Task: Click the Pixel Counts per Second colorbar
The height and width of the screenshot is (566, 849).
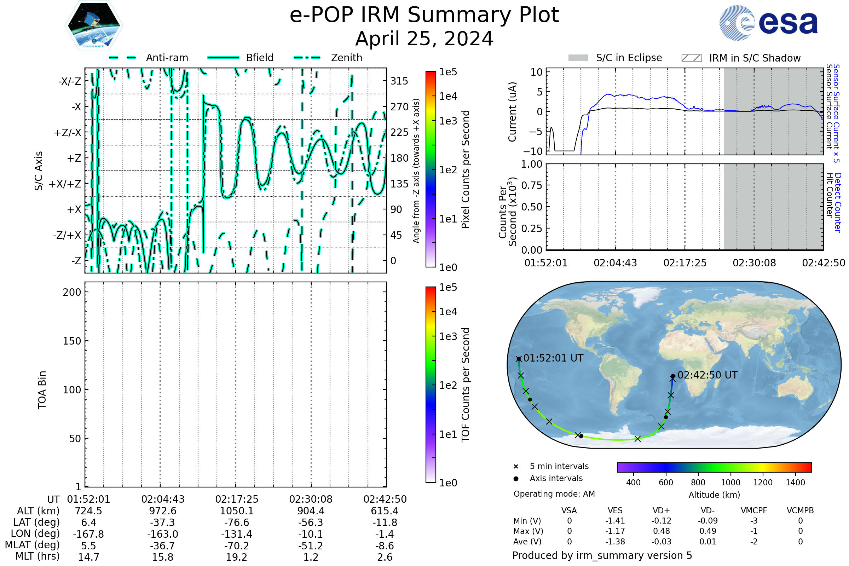Action: (x=431, y=169)
